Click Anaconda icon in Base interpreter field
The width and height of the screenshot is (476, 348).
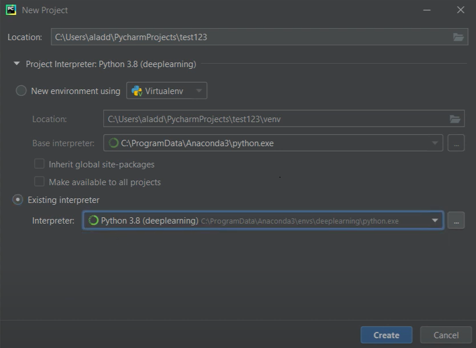coord(113,143)
